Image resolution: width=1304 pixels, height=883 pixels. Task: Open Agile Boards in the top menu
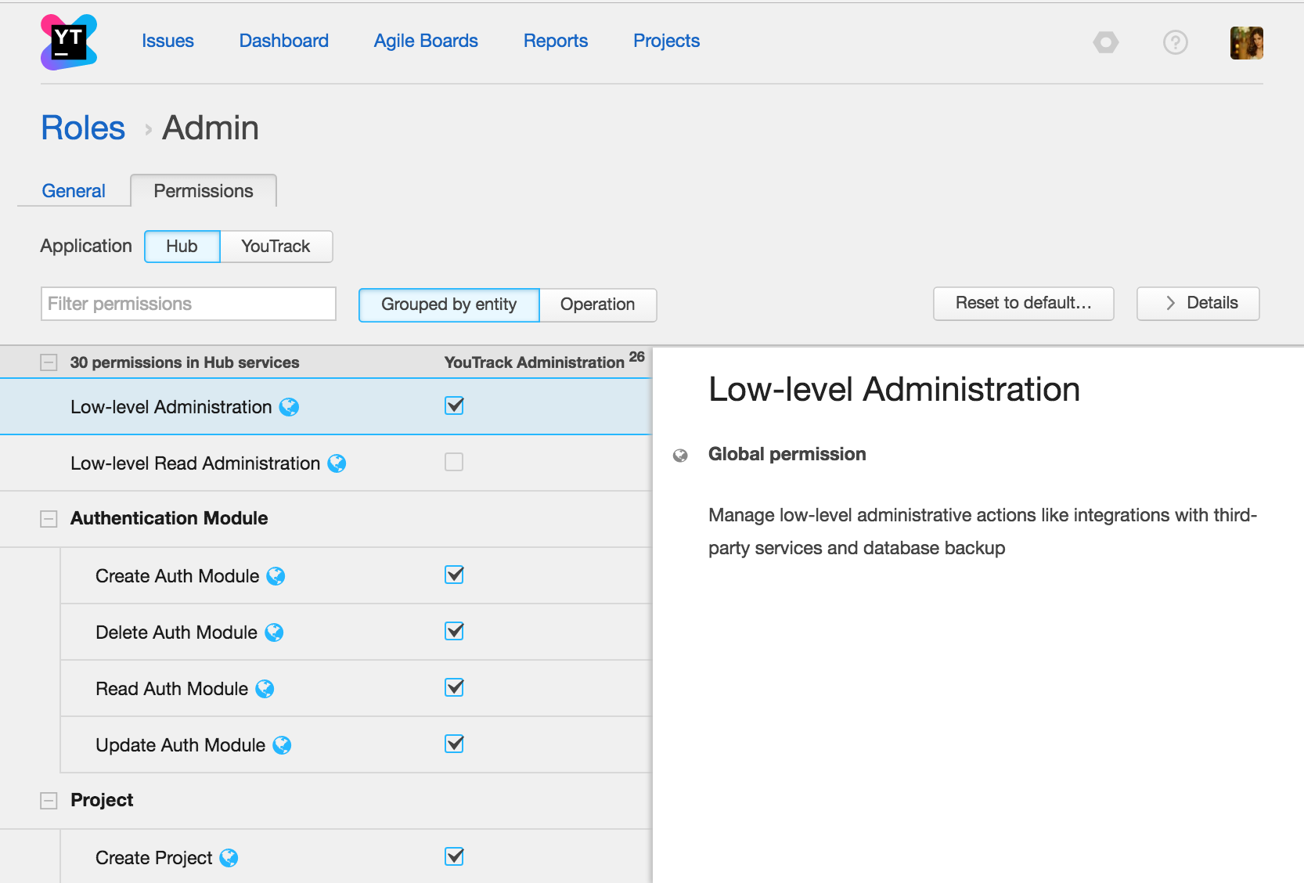coord(426,41)
